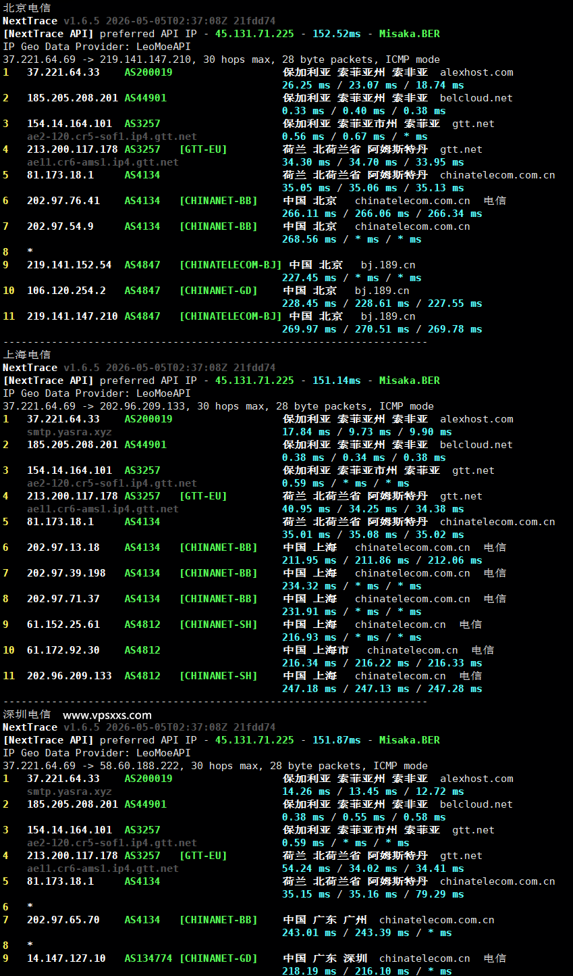Click the 深圳电信 section heading

[x=26, y=714]
